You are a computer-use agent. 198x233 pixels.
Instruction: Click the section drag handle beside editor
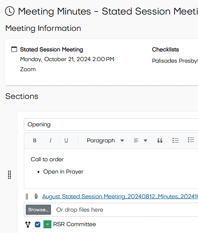point(10,175)
